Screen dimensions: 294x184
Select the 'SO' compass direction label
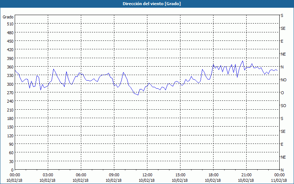pyautogui.click(x=283, y=106)
